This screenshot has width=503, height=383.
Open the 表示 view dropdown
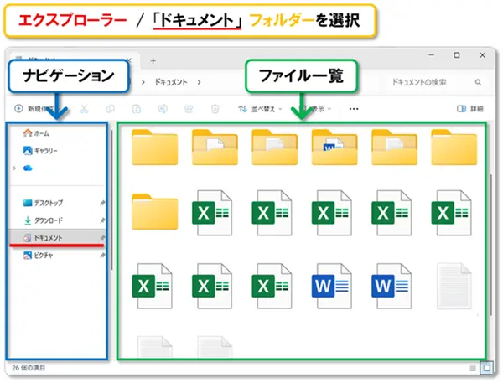(315, 109)
